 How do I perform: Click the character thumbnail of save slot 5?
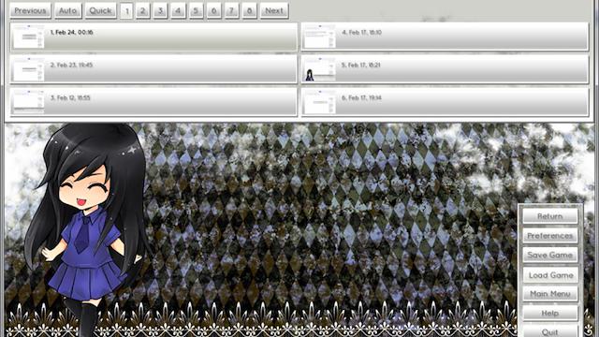click(x=320, y=69)
